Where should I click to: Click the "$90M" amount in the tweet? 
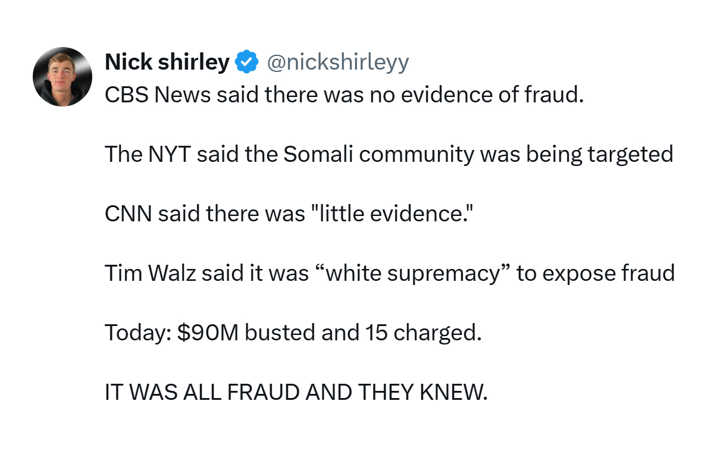(208, 333)
